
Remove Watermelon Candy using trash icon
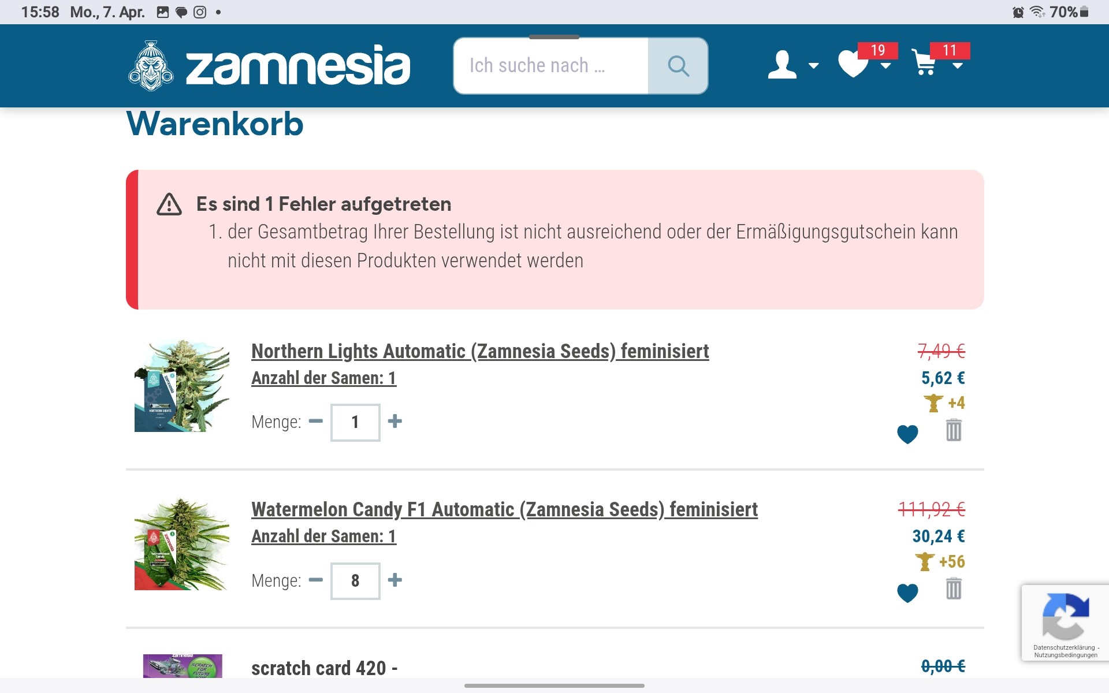[954, 589]
